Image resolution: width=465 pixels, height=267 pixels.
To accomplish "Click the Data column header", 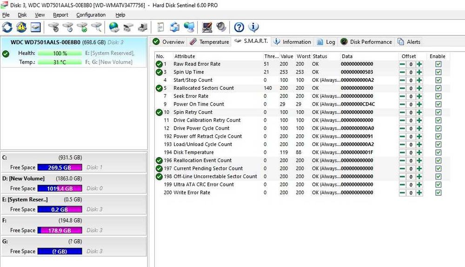I will tap(369, 56).
